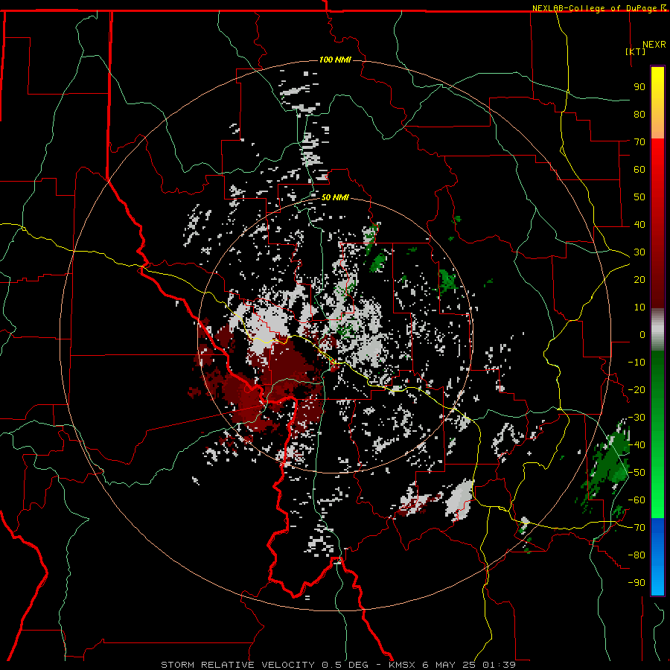Select the 40 value on the velocity scale
Viewport: 670px width, 670px height.
639,224
